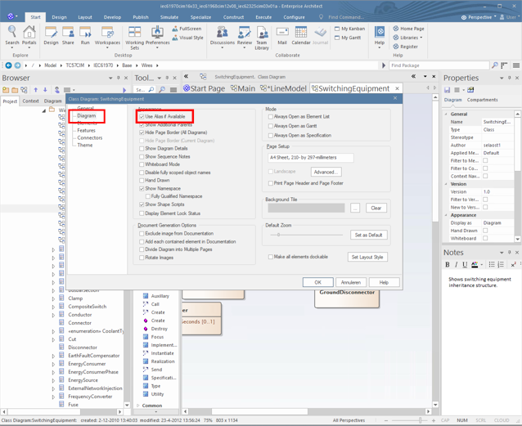Screen dimensions: 522x426
Task: Enable Show Diagram Details
Action: tap(142, 149)
